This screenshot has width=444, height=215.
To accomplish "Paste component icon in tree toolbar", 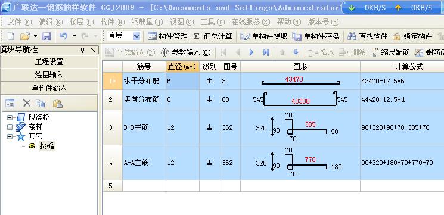I will pos(57,104).
